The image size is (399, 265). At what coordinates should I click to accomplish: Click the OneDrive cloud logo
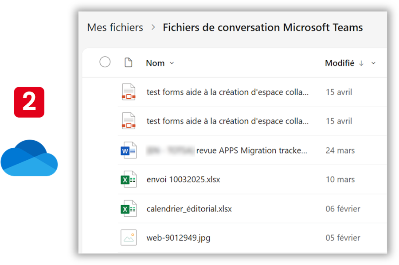click(x=29, y=158)
